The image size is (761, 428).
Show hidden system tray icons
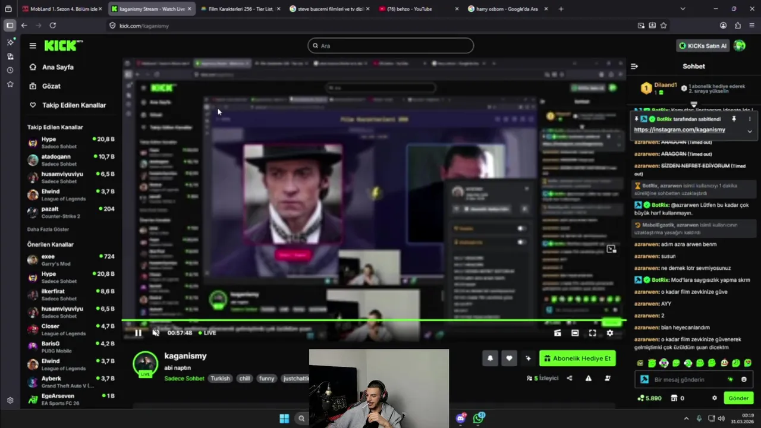(686, 418)
